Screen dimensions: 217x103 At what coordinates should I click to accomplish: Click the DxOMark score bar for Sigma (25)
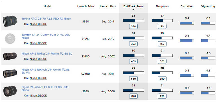(x=133, y=90)
